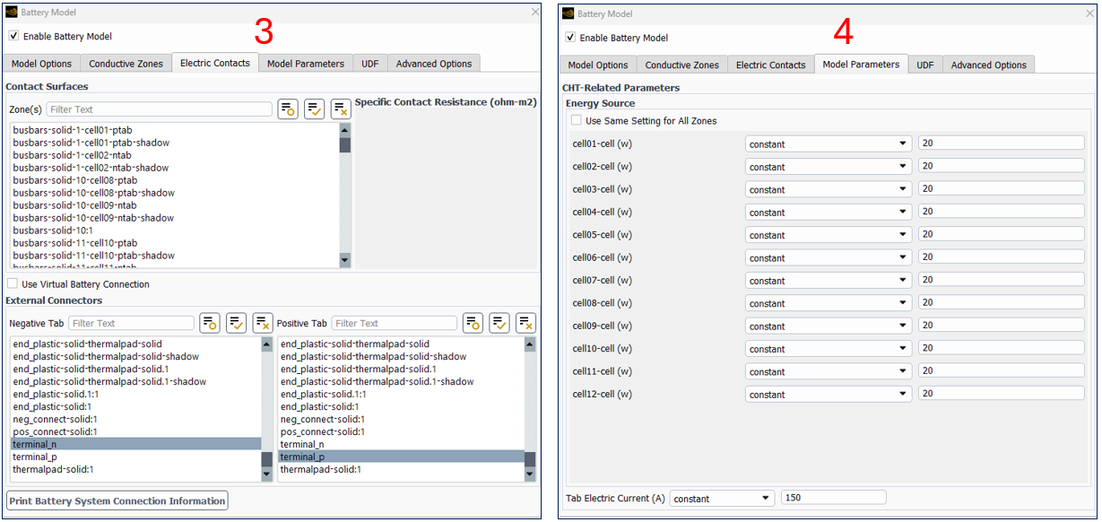Enable Use Virtual Battery Connection checkbox
The height and width of the screenshot is (522, 1102).
point(13,284)
